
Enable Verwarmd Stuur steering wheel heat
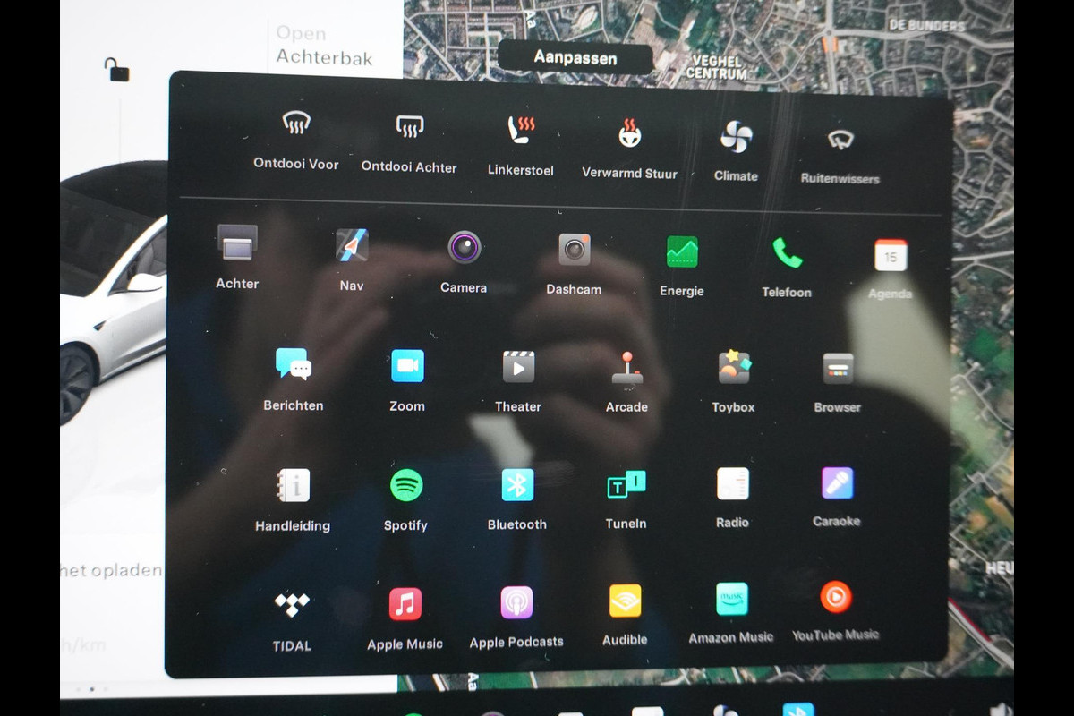pos(629,132)
